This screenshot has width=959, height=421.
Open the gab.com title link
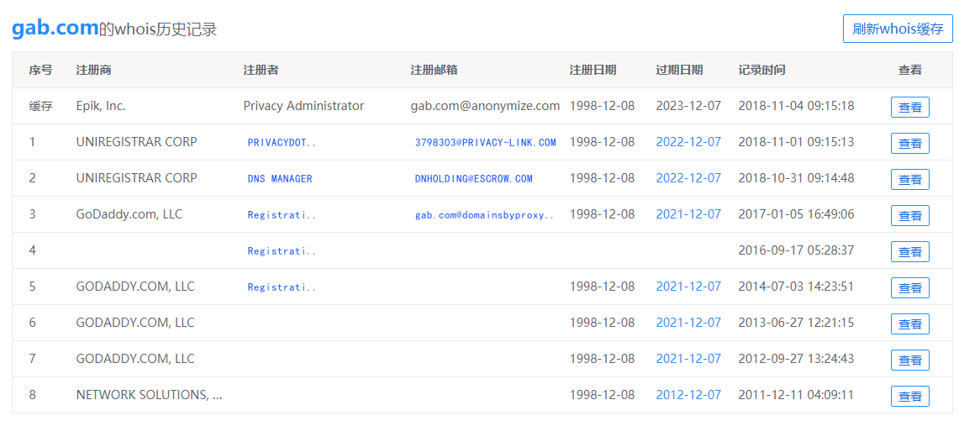point(55,28)
